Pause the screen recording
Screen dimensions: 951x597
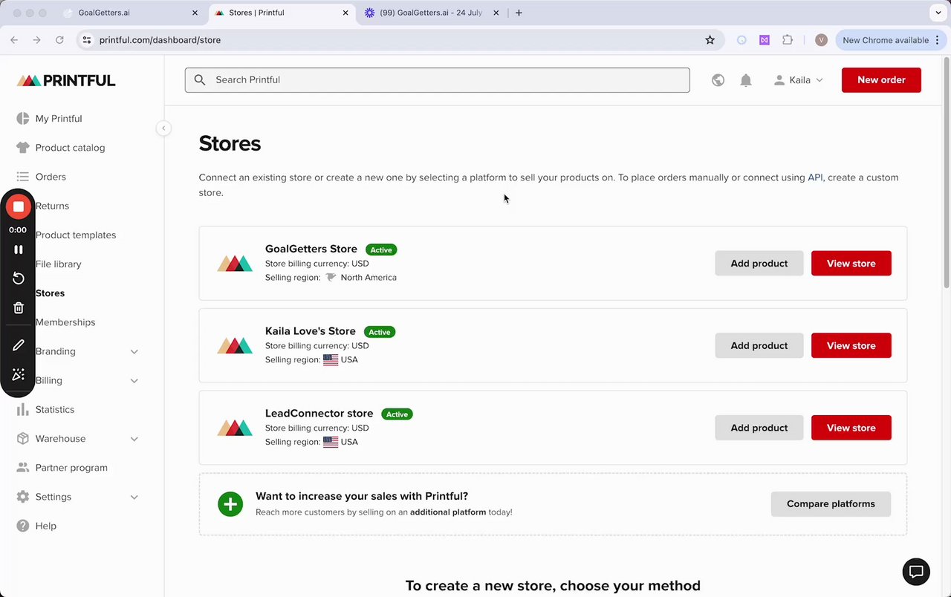19,249
